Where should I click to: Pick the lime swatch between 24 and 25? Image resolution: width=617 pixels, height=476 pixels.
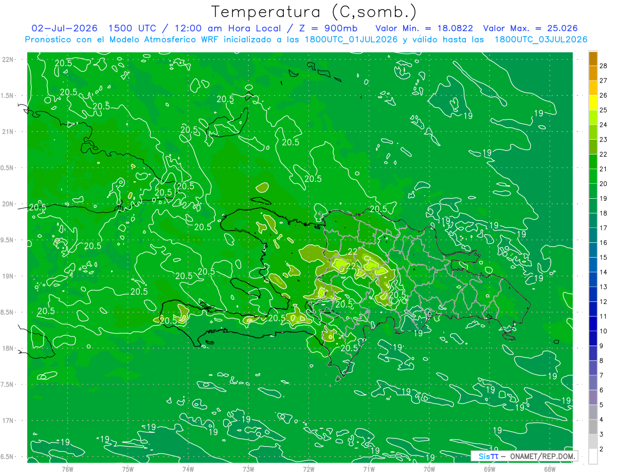[x=593, y=118]
